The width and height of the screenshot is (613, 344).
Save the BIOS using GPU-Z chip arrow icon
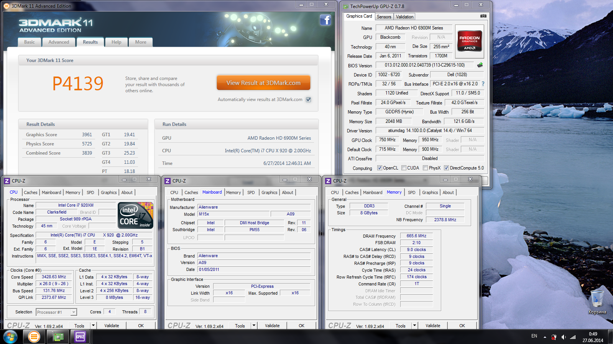[480, 65]
